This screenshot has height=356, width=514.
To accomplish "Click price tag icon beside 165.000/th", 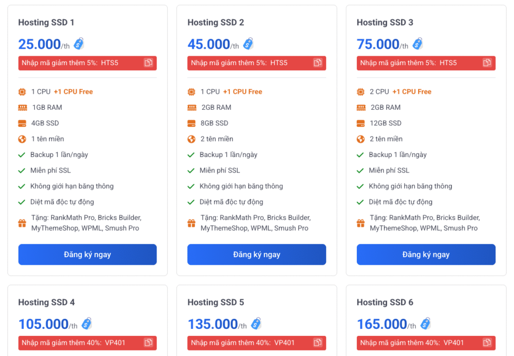I will pyautogui.click(x=426, y=324).
